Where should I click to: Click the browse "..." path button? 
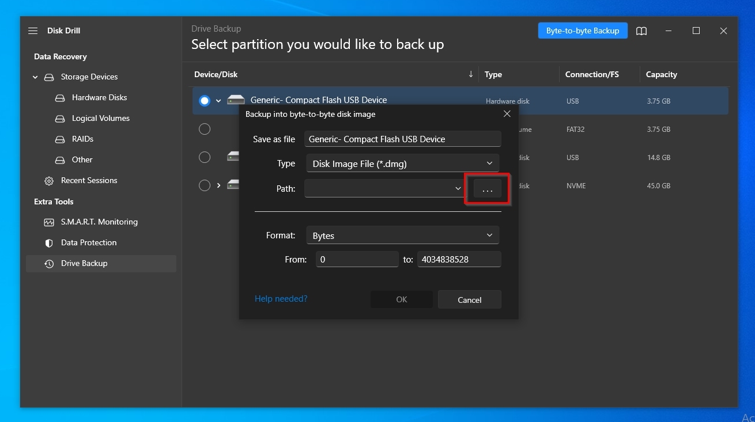488,189
